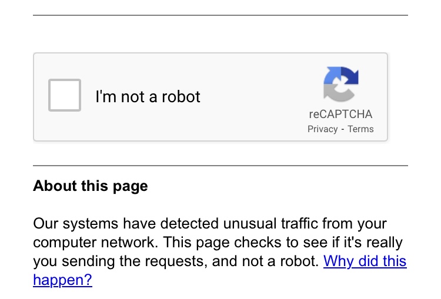The image size is (441, 299).
Task: Click the gray part of the reCAPTCHA logo
Action: coord(334,92)
